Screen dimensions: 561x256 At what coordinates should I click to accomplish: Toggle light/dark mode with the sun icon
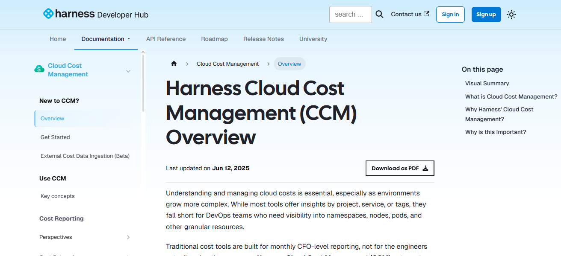coord(511,14)
